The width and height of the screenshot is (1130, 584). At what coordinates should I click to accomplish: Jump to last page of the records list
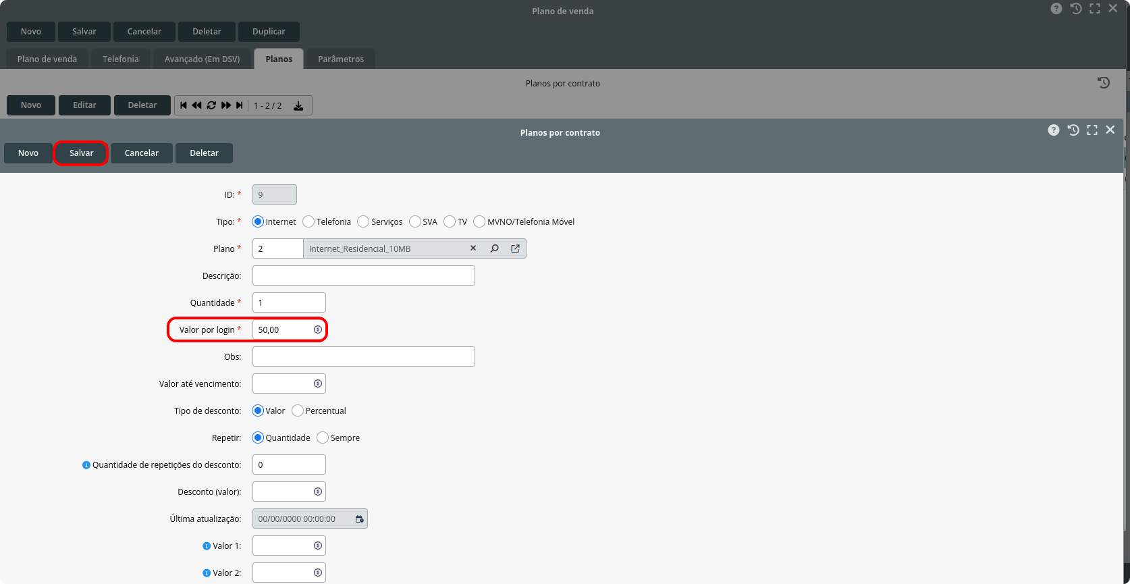pos(239,105)
